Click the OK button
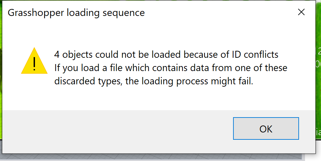This screenshot has height=161, width=321. point(266,128)
